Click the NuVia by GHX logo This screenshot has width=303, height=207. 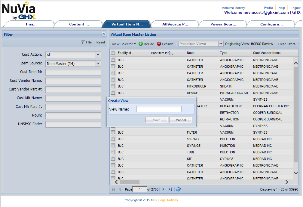[19, 10]
